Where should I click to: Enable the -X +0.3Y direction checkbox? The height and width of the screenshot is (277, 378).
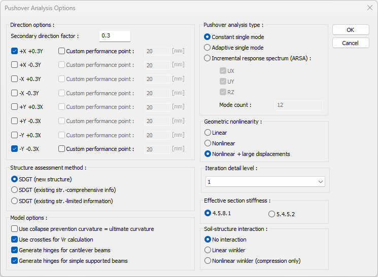tap(15, 79)
